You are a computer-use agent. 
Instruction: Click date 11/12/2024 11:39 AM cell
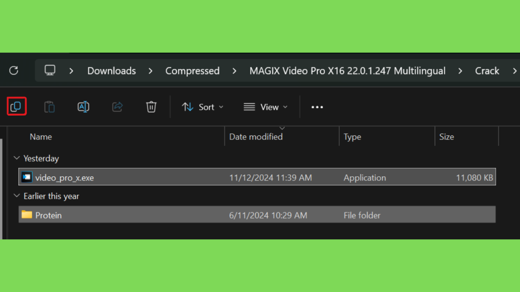270,178
